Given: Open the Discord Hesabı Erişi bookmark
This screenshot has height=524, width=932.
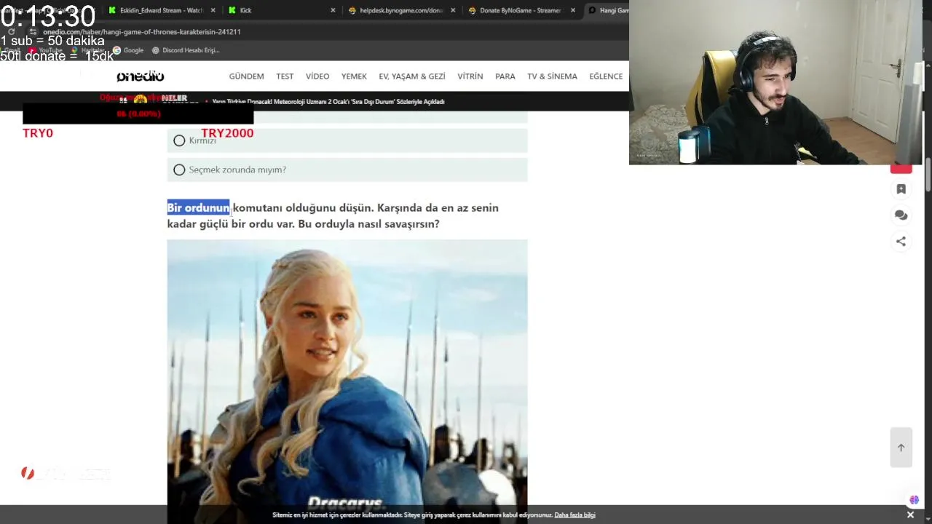Looking at the screenshot, I should (186, 50).
